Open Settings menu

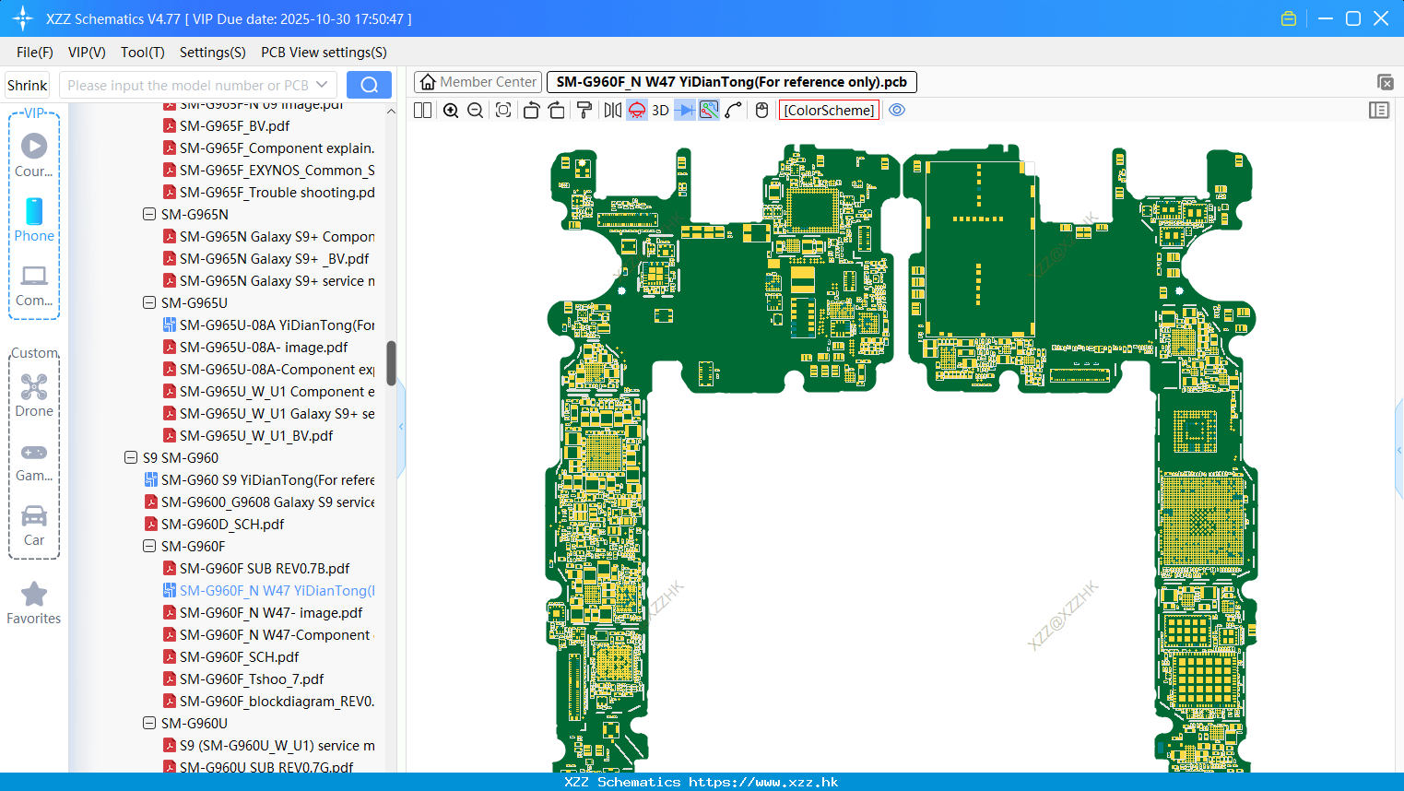213,53
